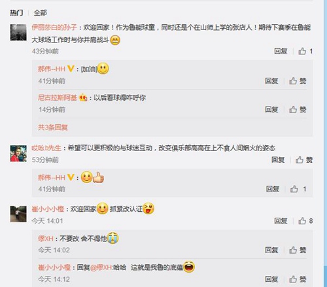Switch to the 热门 comments tab
Viewport: 327px width, 287px height.
[16, 13]
